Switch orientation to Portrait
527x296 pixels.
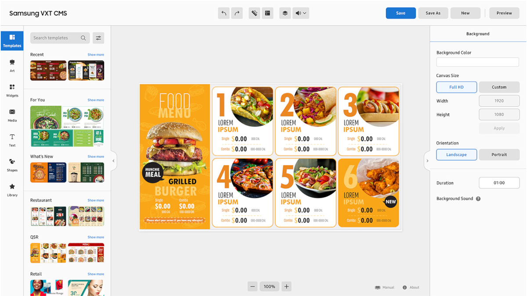pyautogui.click(x=499, y=154)
